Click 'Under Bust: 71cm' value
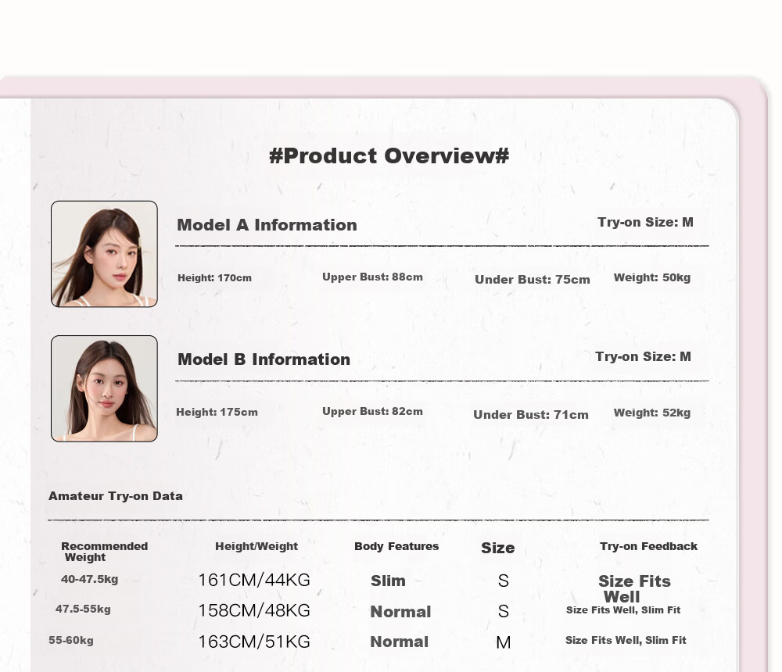The image size is (782, 672). pos(531,415)
